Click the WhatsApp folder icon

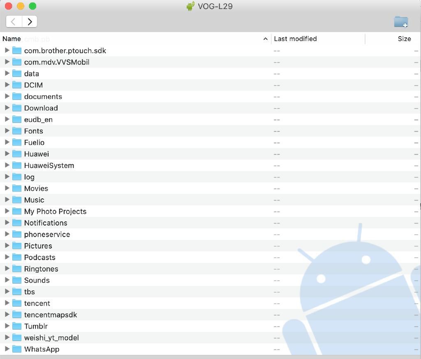click(17, 349)
